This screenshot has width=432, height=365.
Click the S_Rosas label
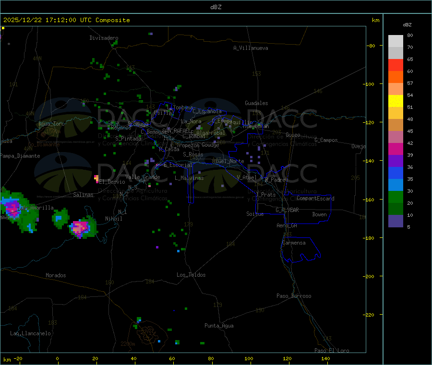tap(193, 154)
